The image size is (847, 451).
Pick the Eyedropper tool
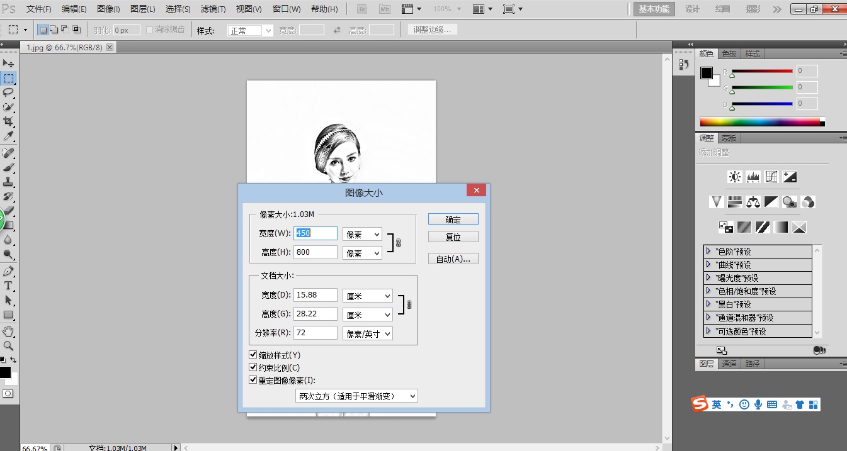coord(9,136)
